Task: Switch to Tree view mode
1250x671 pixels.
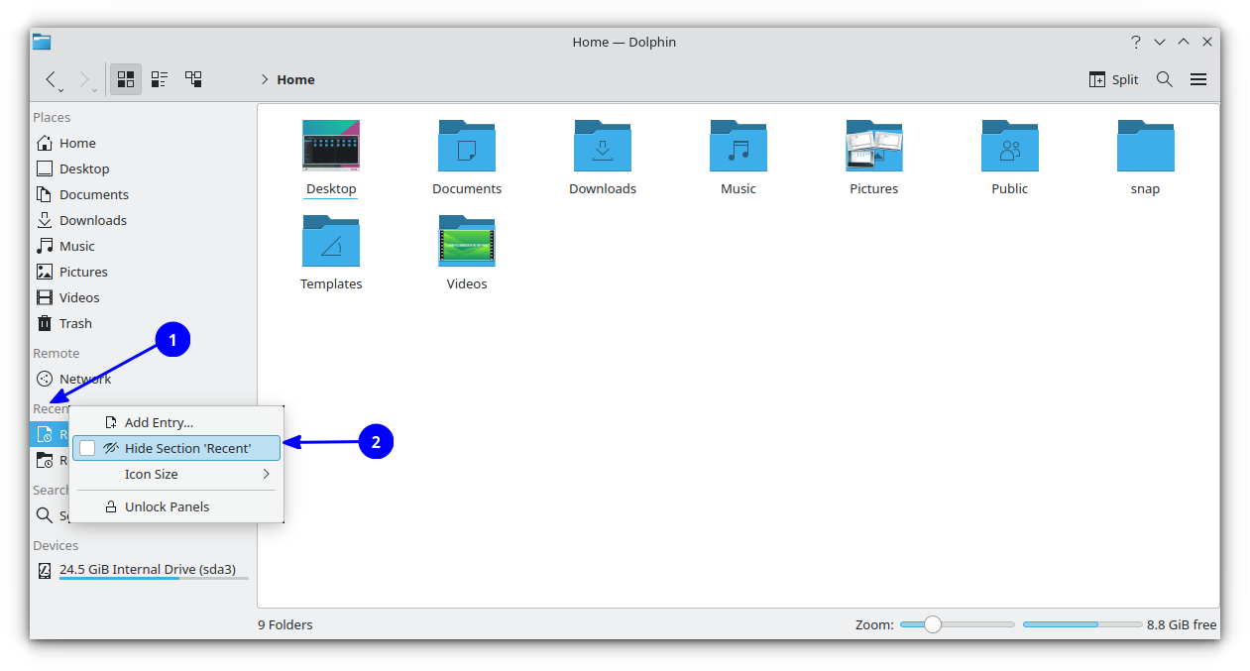Action: point(193,79)
